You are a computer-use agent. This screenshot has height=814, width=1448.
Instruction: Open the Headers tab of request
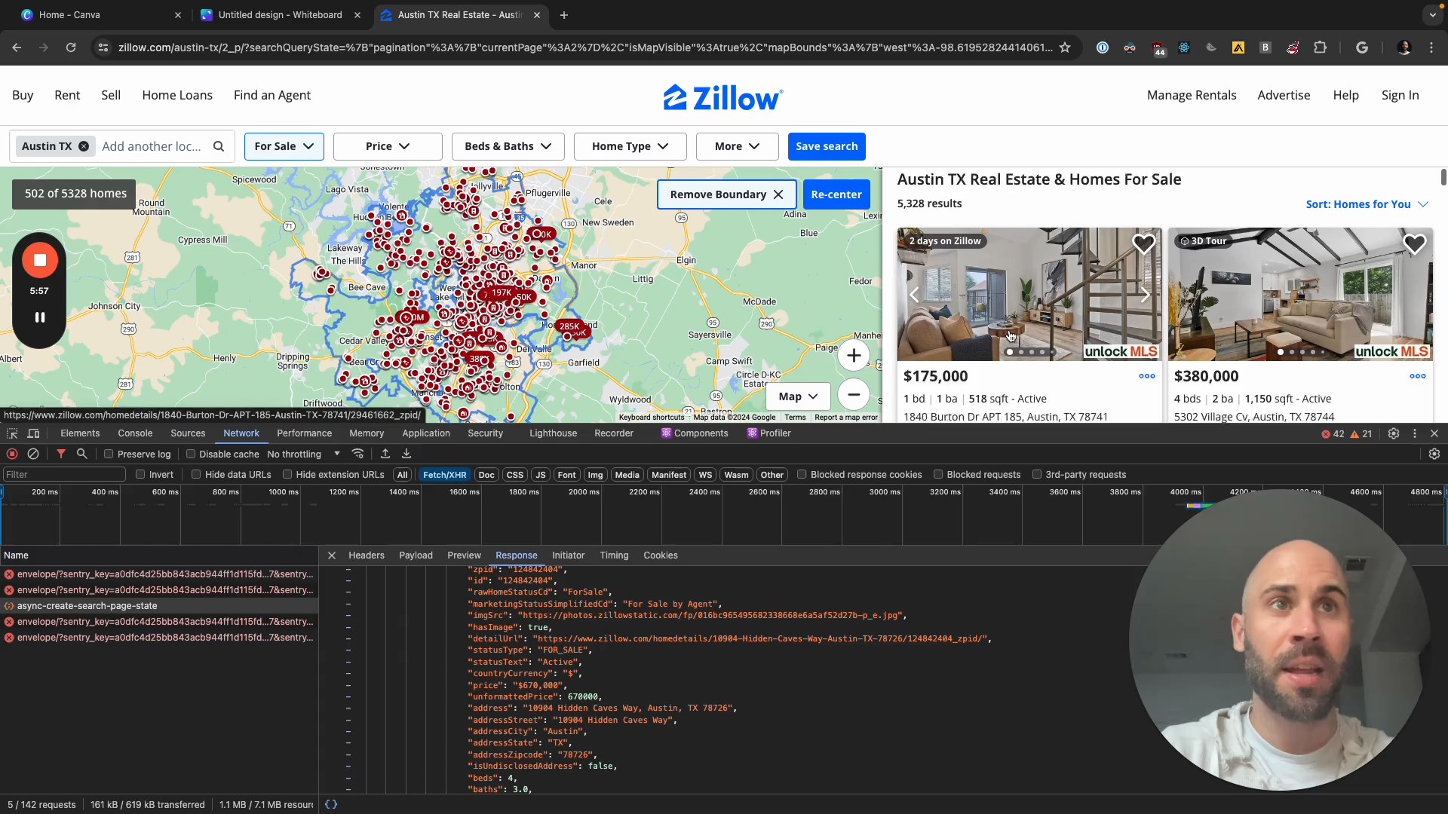click(x=367, y=555)
